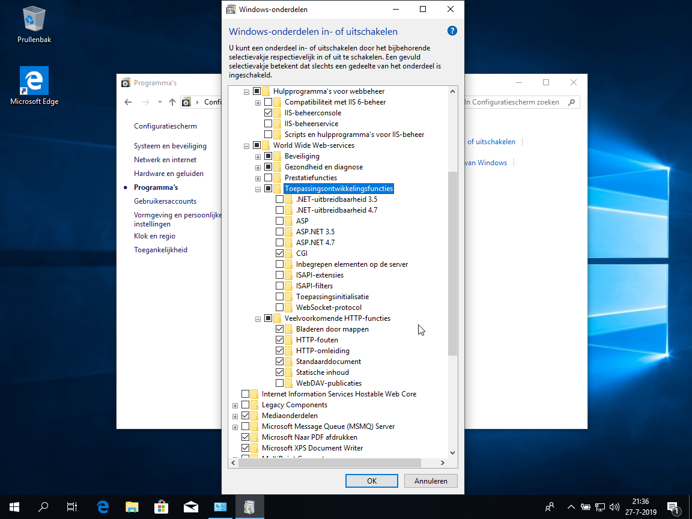The height and width of the screenshot is (519, 692).
Task: Open File Explorer from taskbar
Action: click(x=132, y=506)
